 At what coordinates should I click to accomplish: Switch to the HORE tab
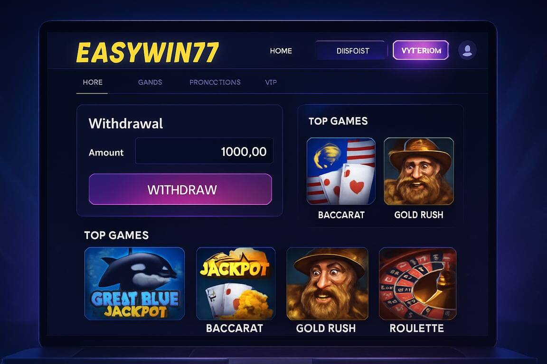tap(93, 82)
